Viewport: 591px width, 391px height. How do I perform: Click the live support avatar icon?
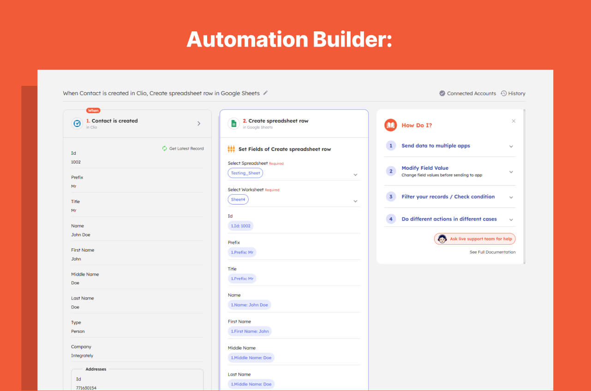pyautogui.click(x=442, y=239)
